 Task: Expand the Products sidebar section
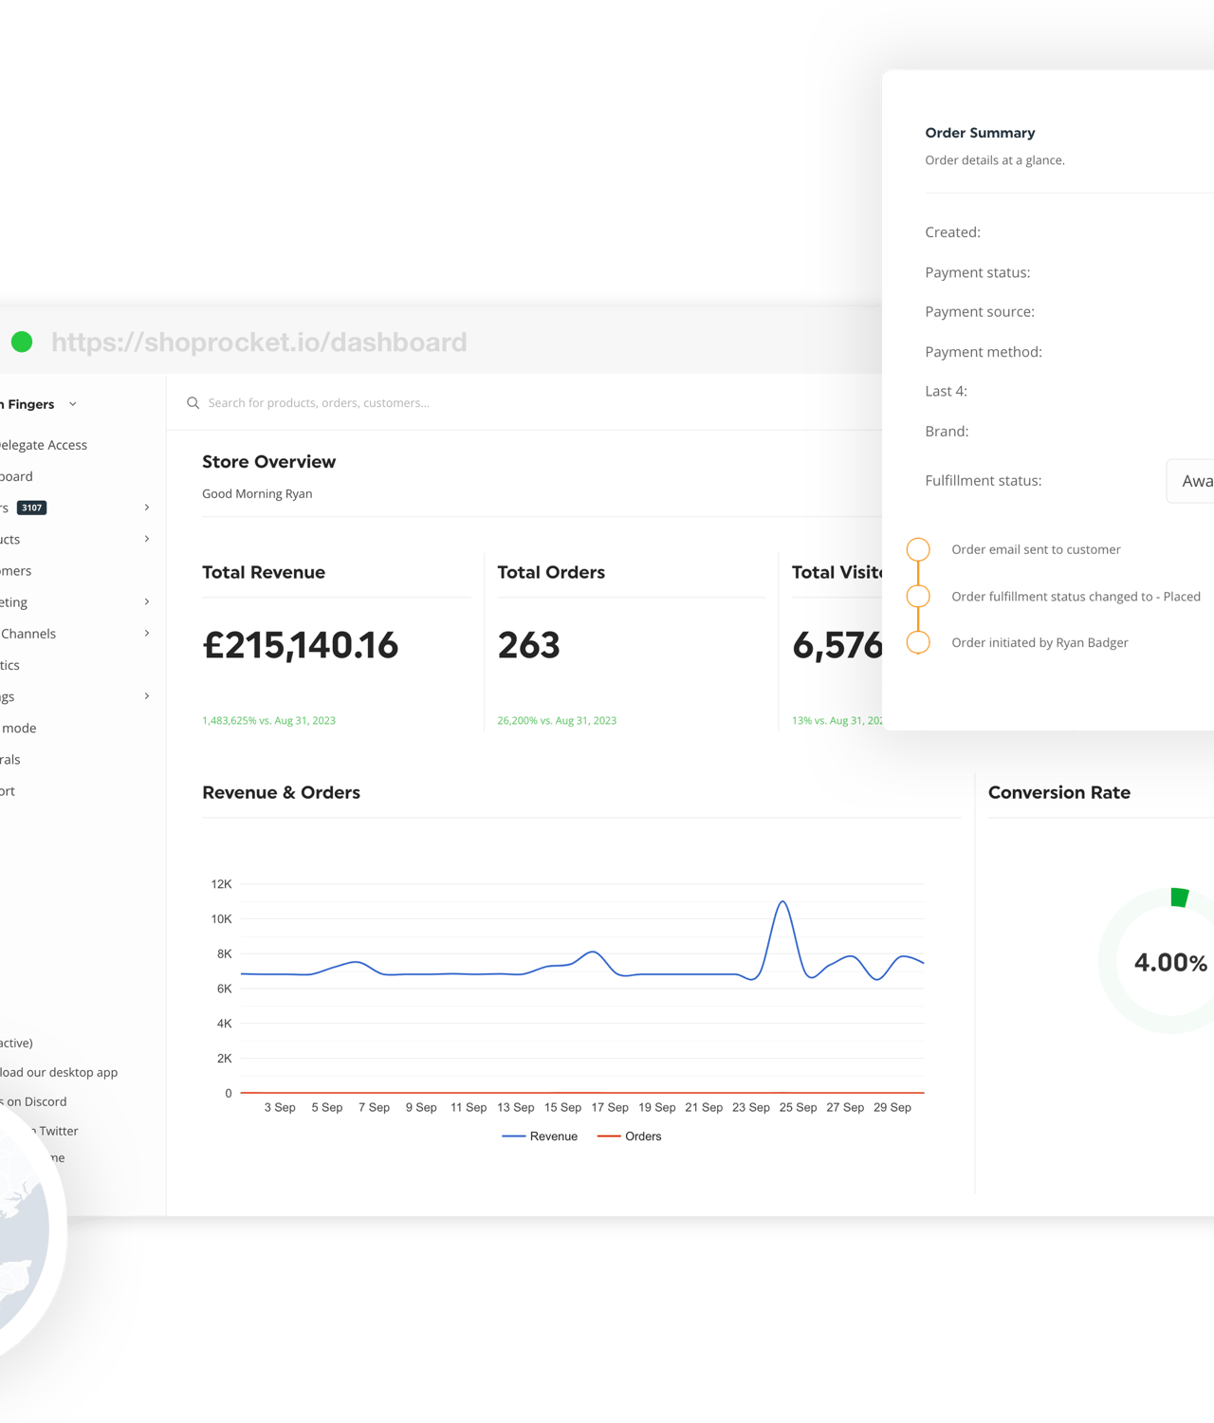pyautogui.click(x=147, y=539)
